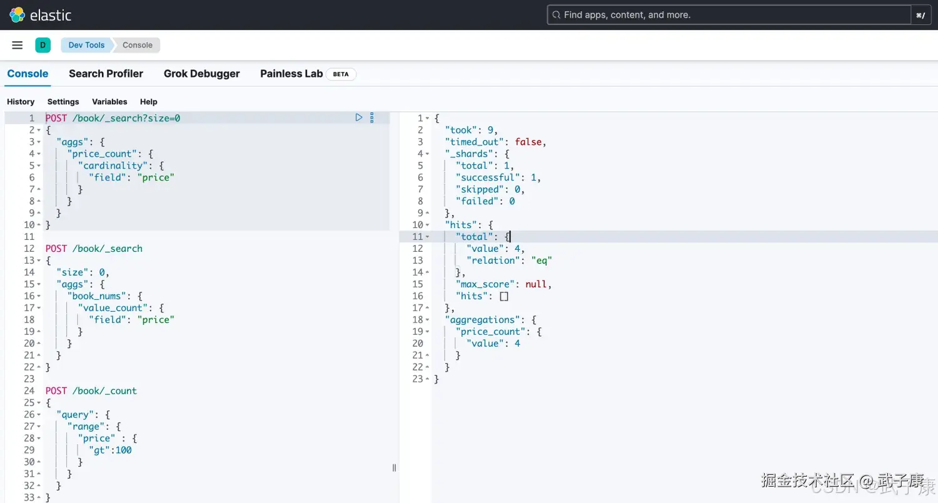
Task: Click the POST /book/_search?size=0 request line
Action: coord(113,118)
